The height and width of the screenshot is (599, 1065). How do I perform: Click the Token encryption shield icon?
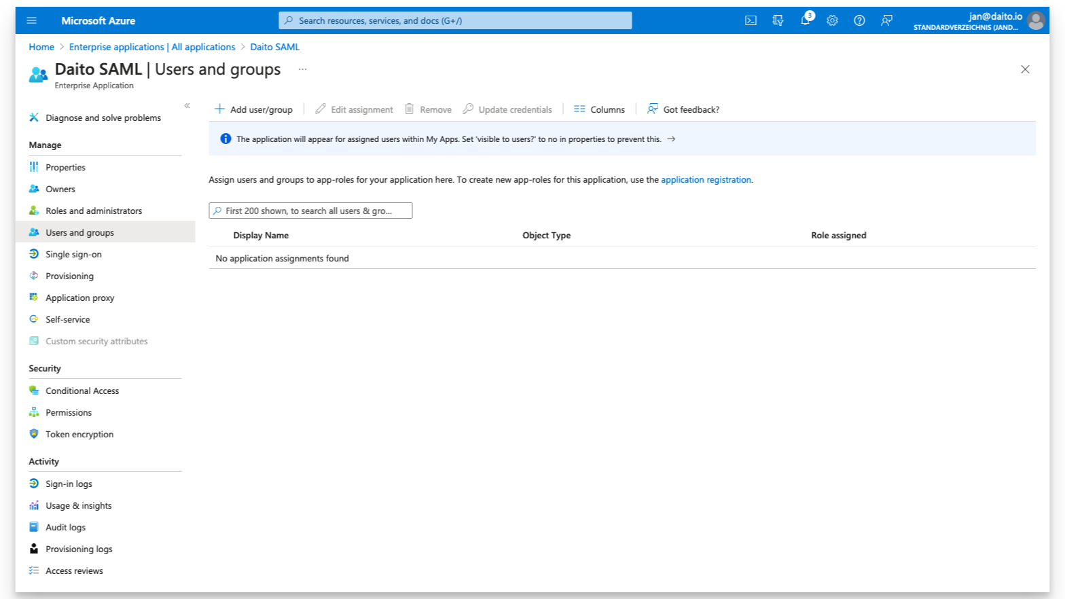pyautogui.click(x=34, y=434)
